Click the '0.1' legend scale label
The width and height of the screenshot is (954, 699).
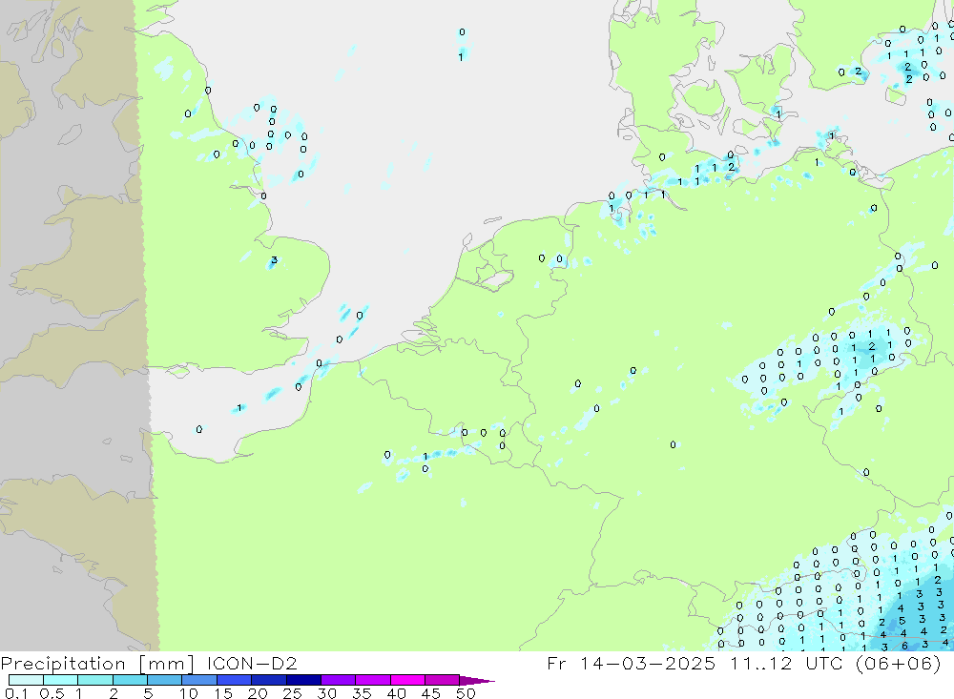coord(16,693)
